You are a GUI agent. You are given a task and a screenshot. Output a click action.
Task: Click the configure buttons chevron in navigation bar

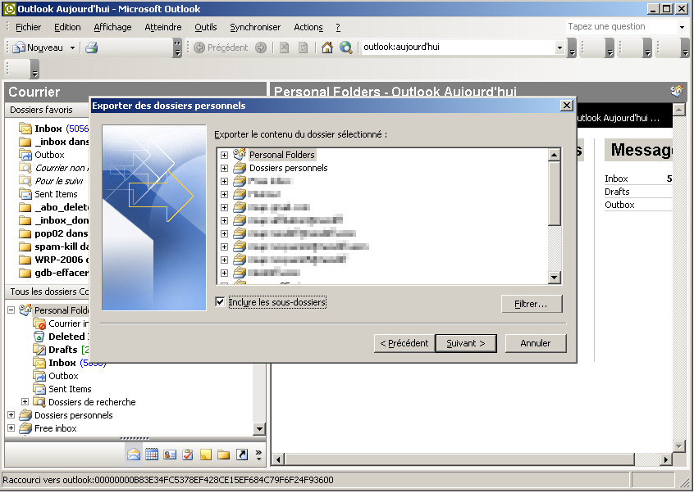click(x=259, y=455)
